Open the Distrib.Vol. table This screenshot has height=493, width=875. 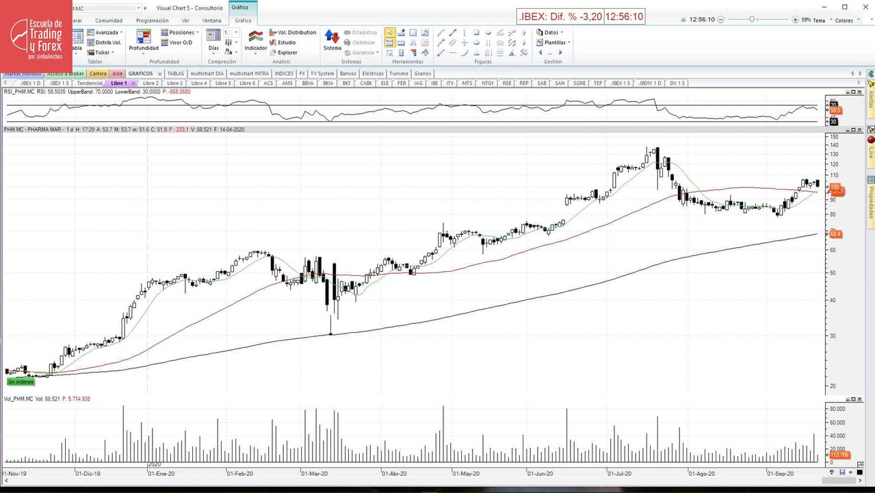105,42
